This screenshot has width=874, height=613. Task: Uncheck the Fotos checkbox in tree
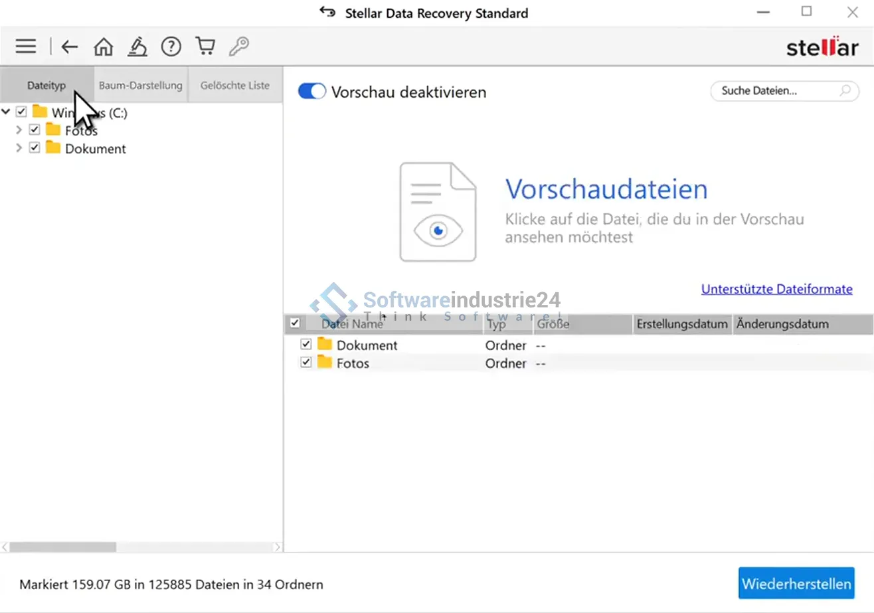pos(35,130)
